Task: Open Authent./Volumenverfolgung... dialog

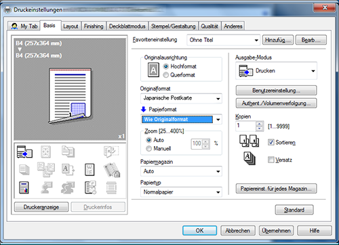Action: tap(276, 104)
